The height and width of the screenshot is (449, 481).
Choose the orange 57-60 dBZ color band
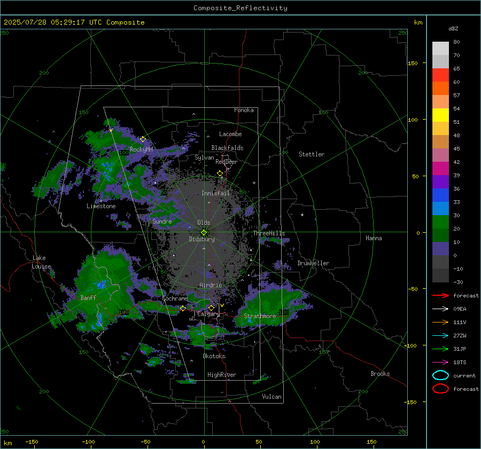point(440,88)
